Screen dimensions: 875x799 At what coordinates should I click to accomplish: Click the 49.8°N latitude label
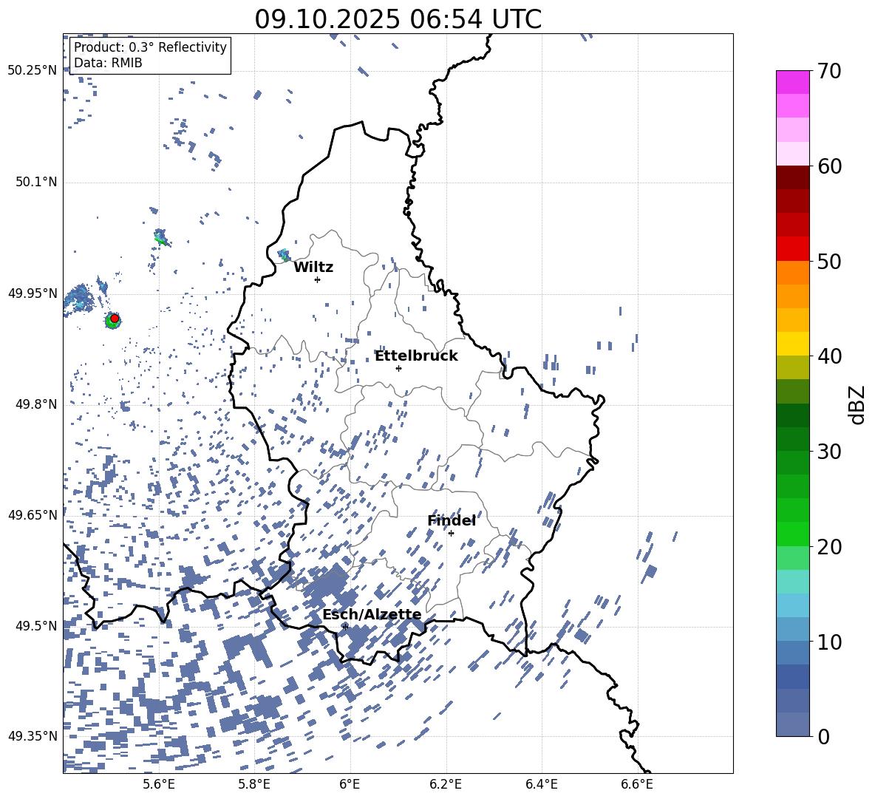36,404
